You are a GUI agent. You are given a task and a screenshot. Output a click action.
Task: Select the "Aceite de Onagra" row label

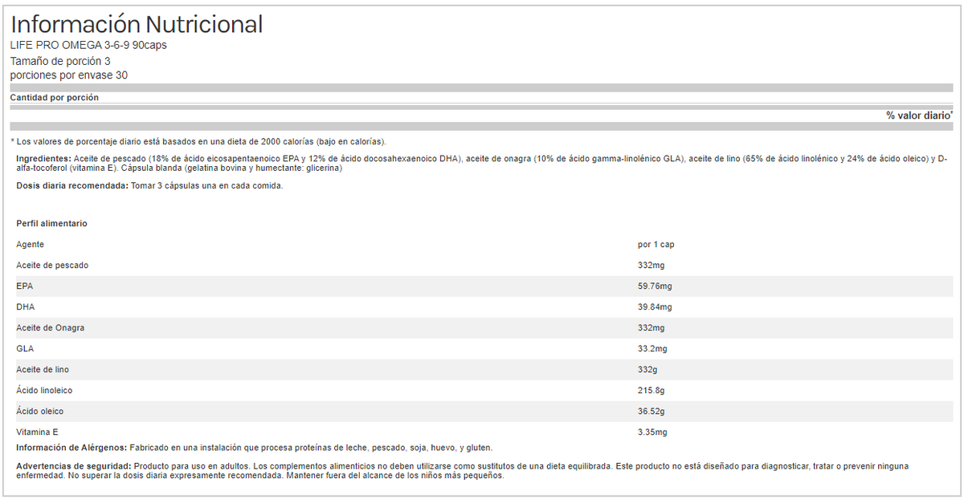(x=51, y=327)
